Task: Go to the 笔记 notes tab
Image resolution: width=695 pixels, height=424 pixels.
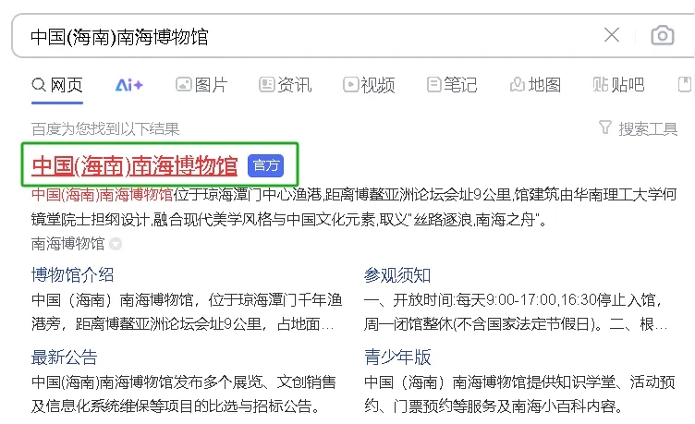Action: tap(452, 85)
